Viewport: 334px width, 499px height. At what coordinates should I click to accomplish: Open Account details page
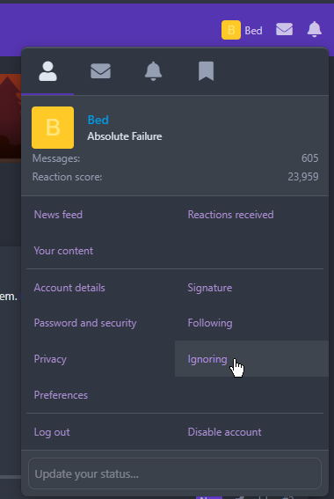coord(69,288)
